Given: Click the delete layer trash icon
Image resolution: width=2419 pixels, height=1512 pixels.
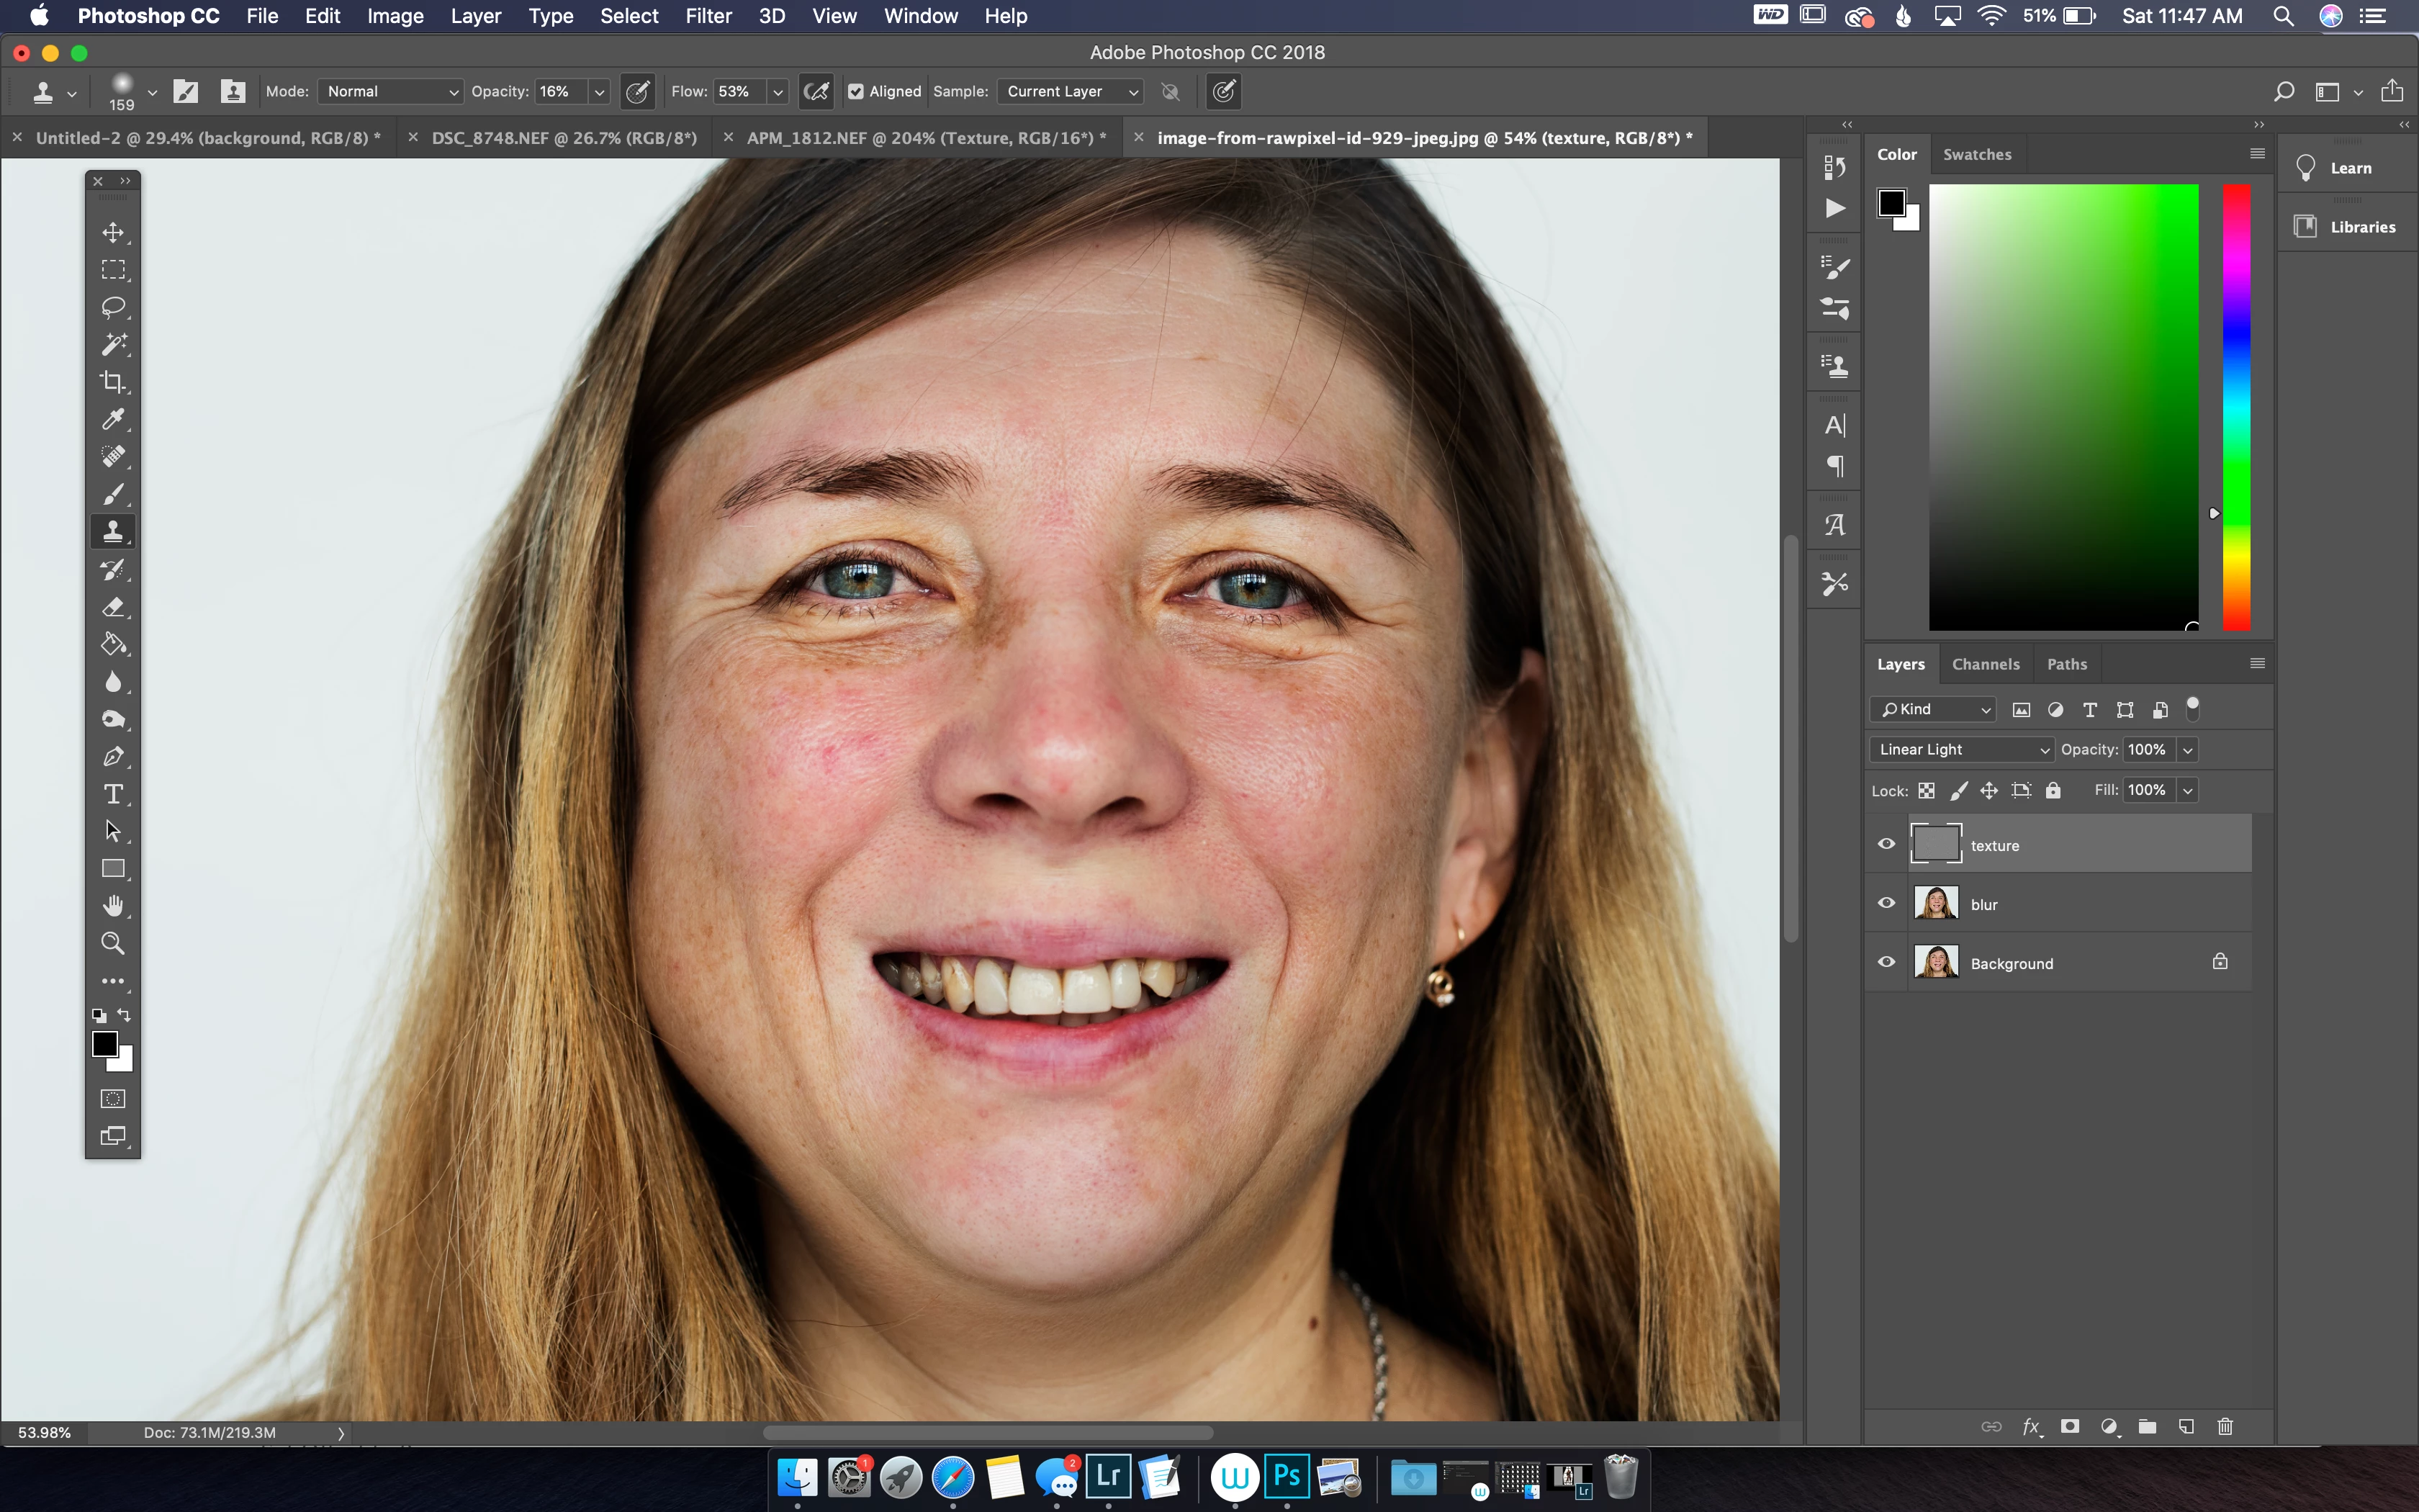Looking at the screenshot, I should (2225, 1427).
